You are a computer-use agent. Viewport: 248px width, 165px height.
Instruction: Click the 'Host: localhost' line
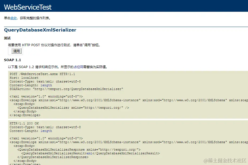click(x=24, y=78)
